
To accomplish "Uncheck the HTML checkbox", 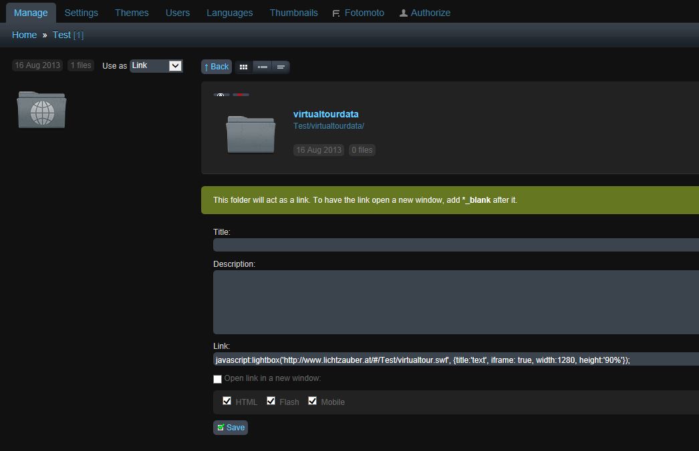I will (227, 401).
